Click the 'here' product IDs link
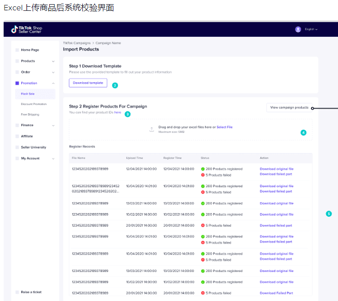Viewport: 338px width, 301px height. [117, 112]
